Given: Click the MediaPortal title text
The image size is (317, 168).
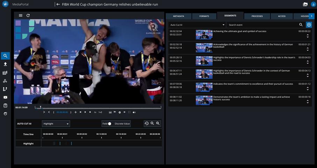Looking at the screenshot, I should point(20,4).
